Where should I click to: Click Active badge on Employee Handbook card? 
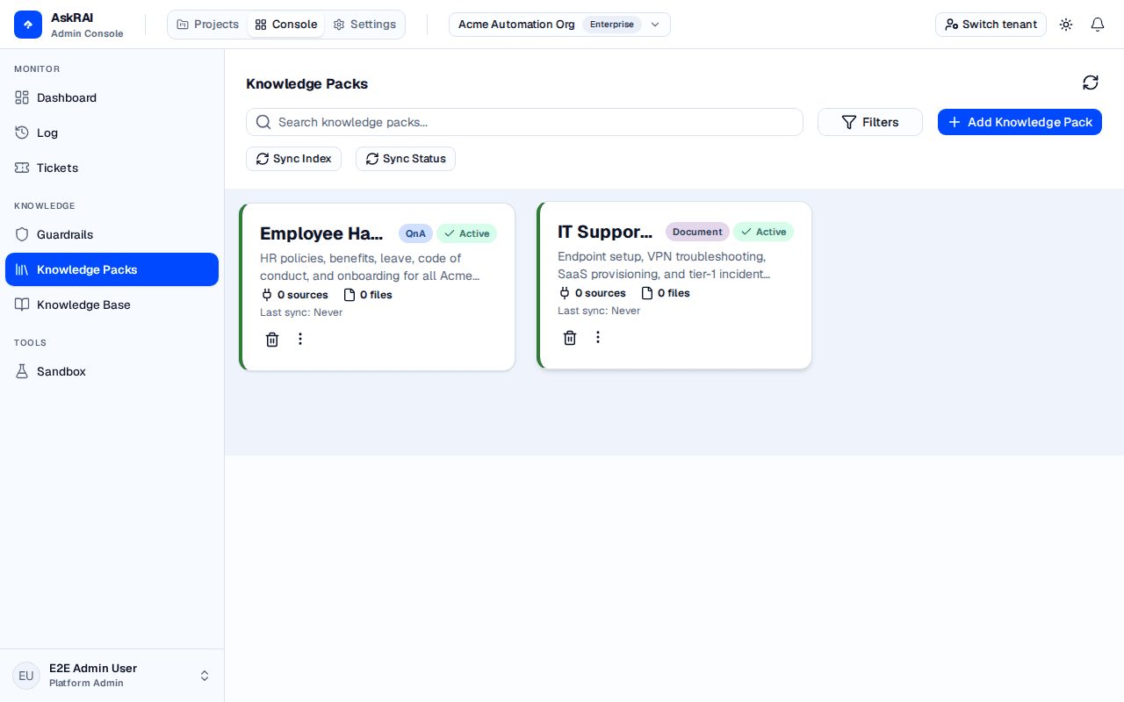tap(466, 233)
